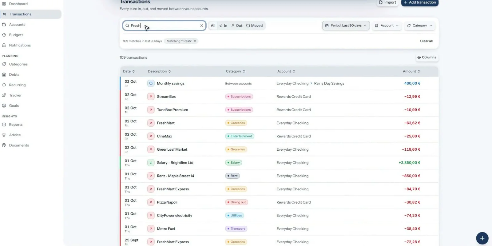This screenshot has height=246, width=492.
Task: Select the All filter
Action: coord(213,26)
